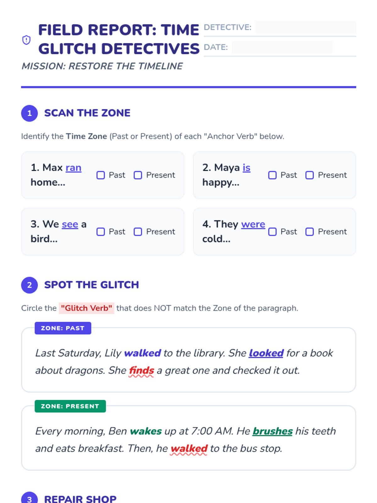Click the underlined verb 'brushes'

coord(272,431)
